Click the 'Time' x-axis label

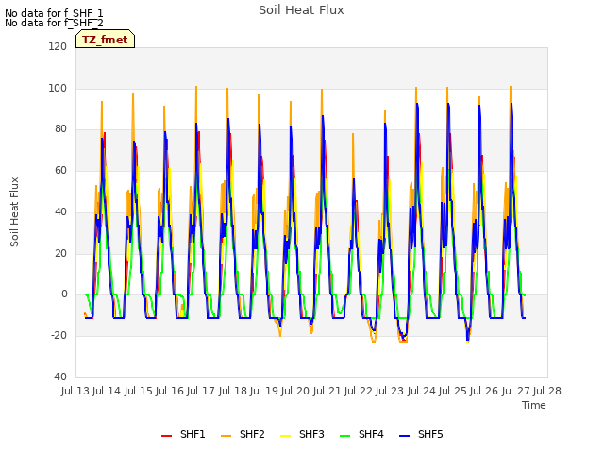click(534, 405)
